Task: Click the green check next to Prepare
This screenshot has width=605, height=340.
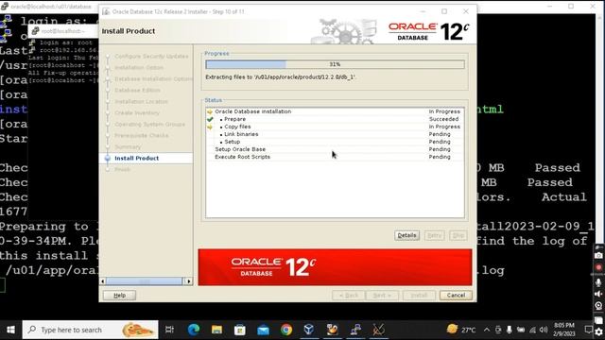Action: pos(210,119)
